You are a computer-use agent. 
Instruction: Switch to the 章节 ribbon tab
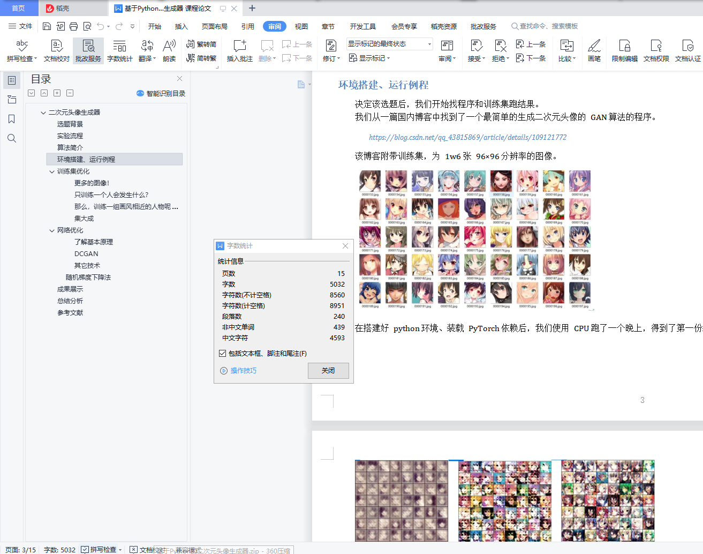[x=328, y=26]
